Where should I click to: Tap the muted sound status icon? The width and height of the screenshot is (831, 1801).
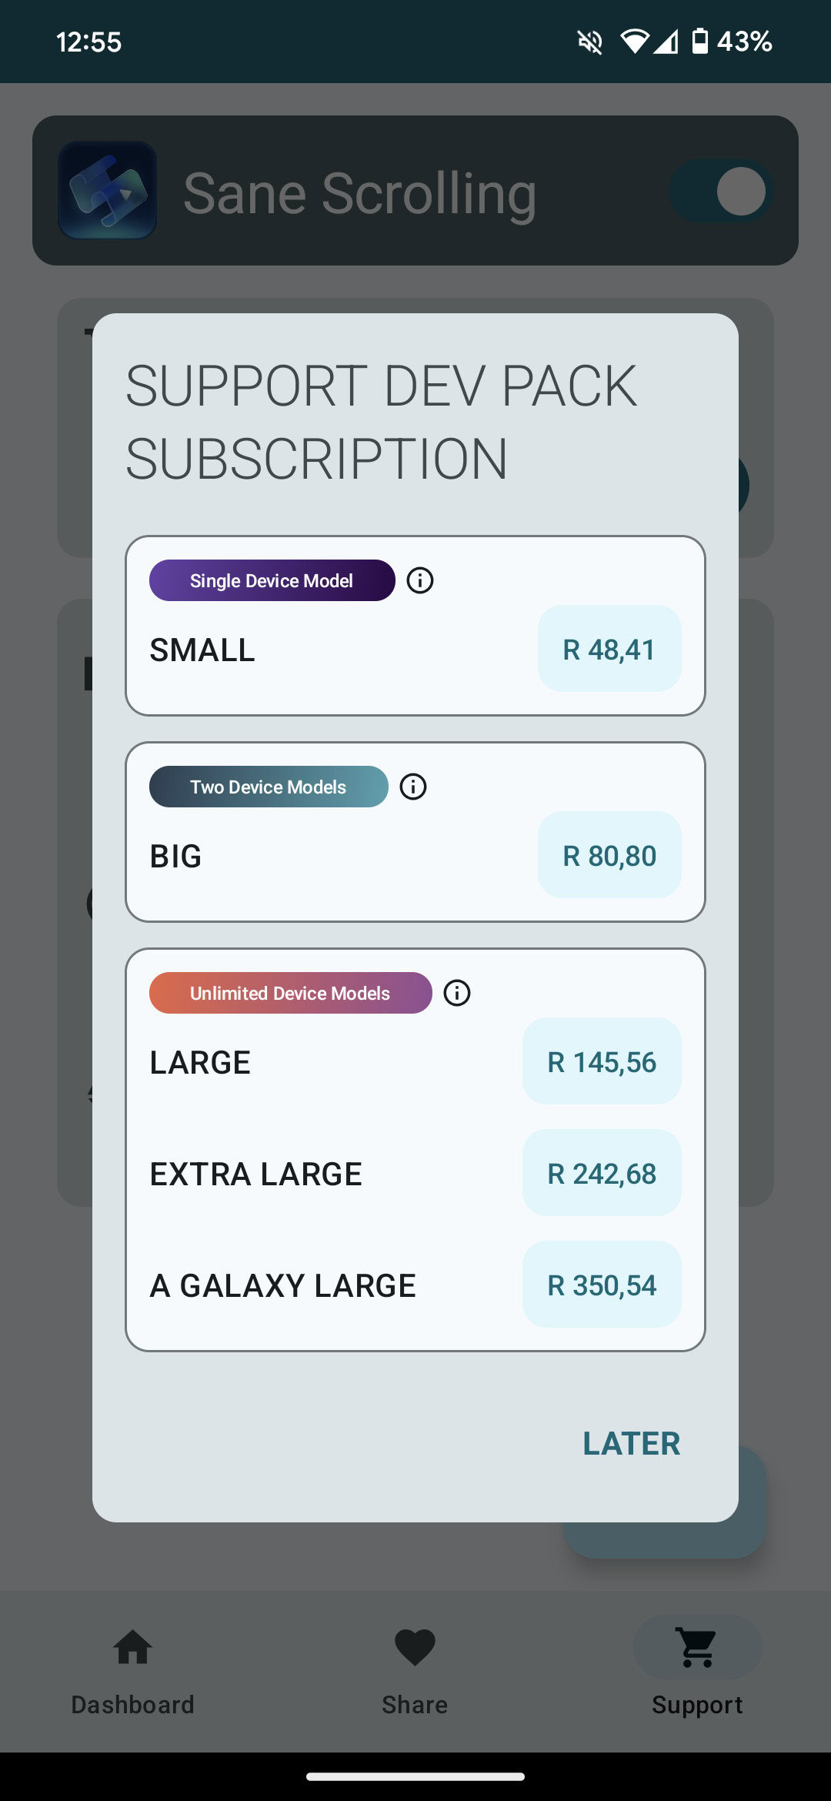[x=590, y=42]
